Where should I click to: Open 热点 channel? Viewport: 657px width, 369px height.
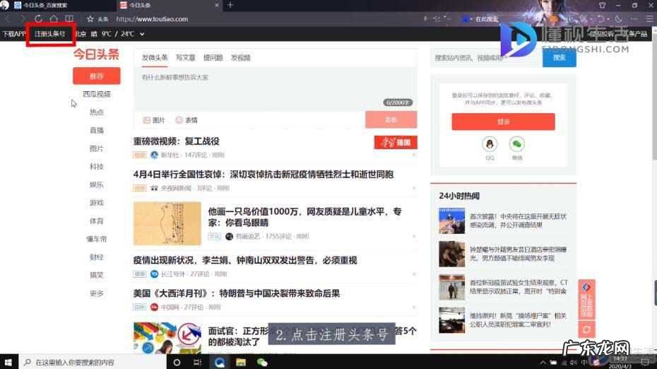click(96, 112)
